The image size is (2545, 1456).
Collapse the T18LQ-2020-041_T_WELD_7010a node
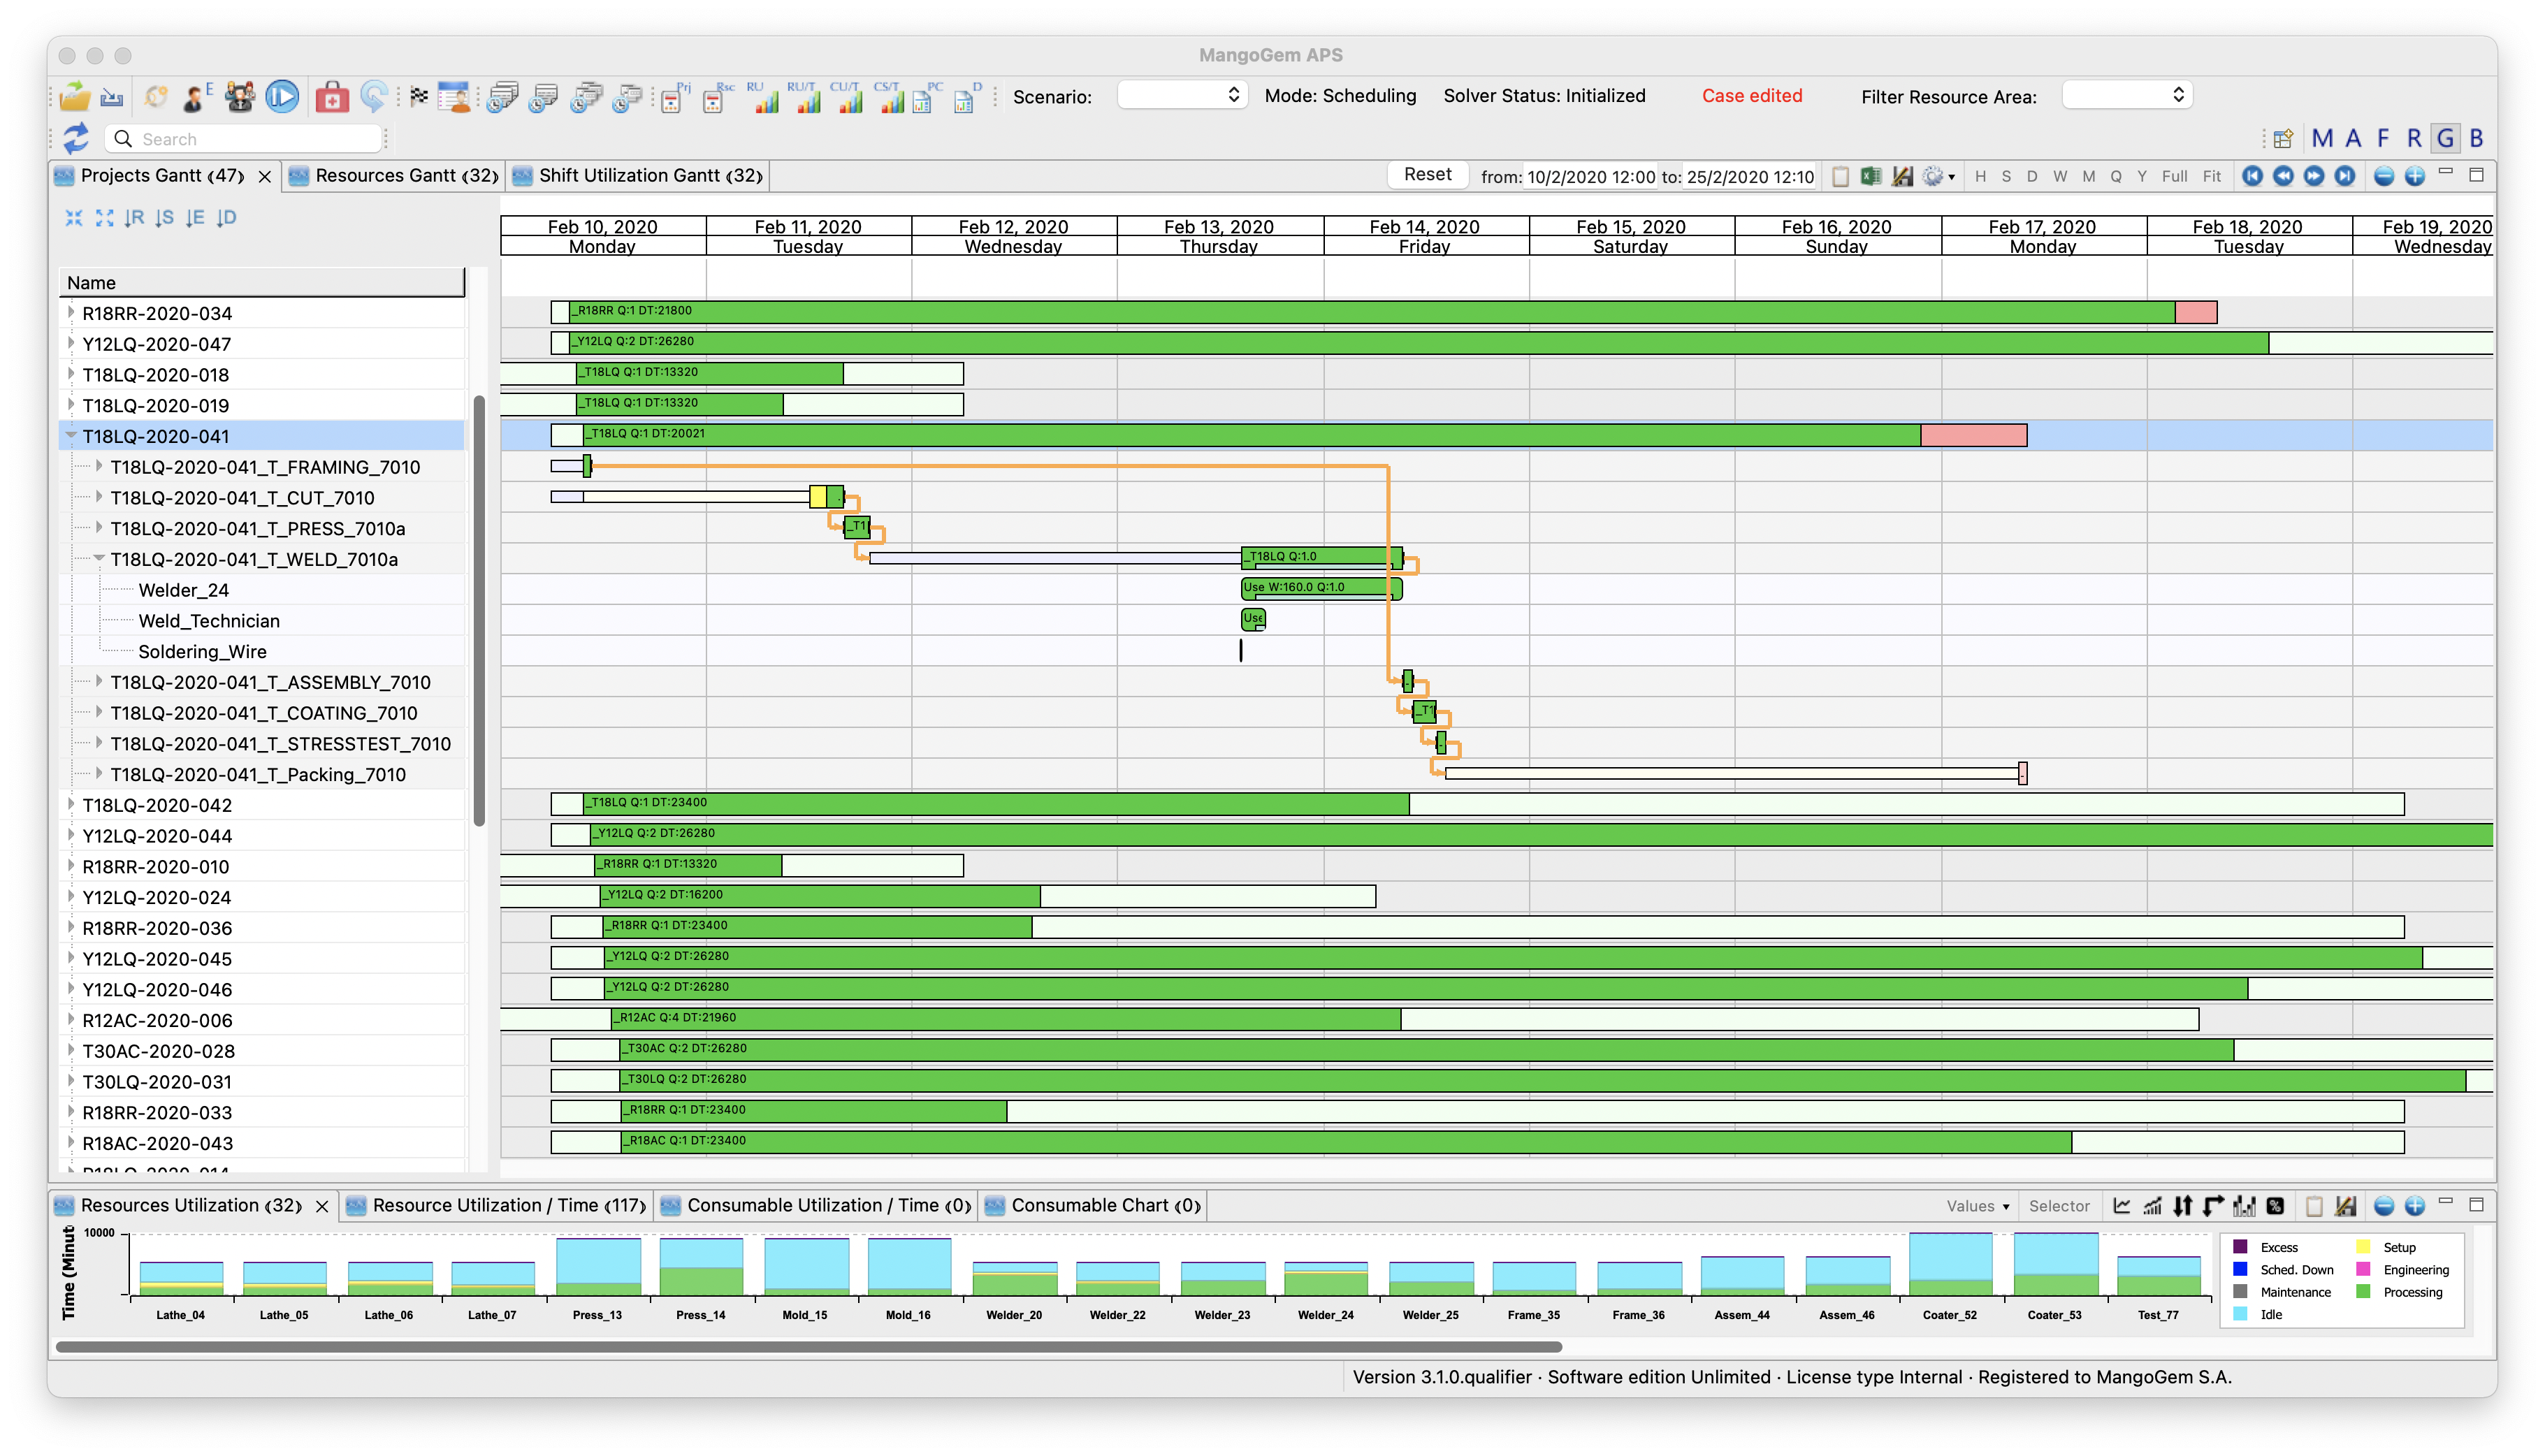point(99,559)
